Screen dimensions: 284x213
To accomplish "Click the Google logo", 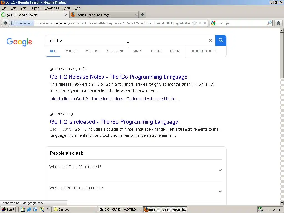I will coord(19,42).
